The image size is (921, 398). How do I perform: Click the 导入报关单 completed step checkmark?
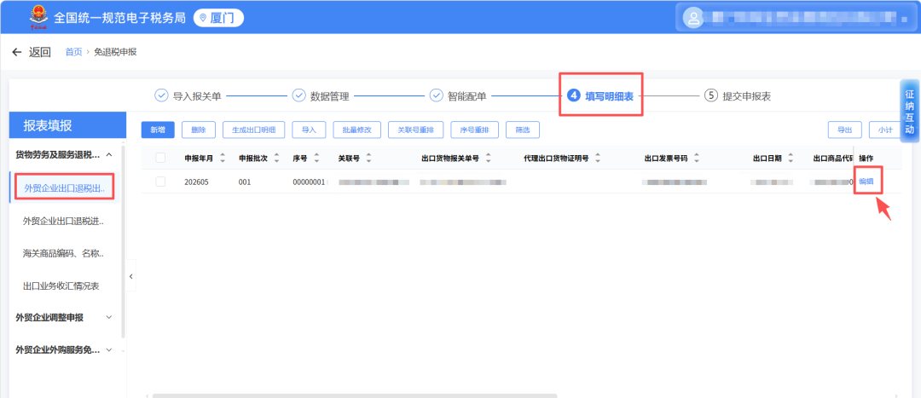(x=160, y=95)
